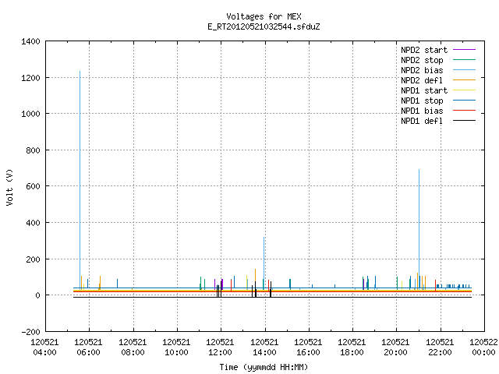
Task: Click the 120522 00:00 x-axis label
Action: click(483, 348)
